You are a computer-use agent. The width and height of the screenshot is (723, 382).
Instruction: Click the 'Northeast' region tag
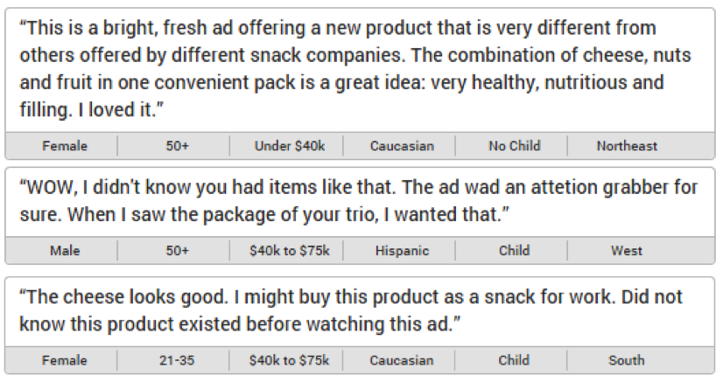click(627, 146)
